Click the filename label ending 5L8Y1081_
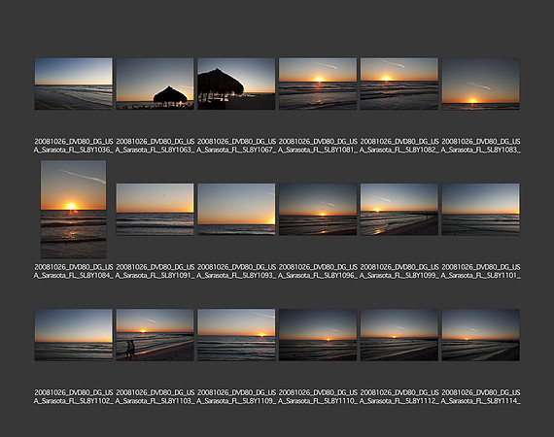The image size is (554, 437). [318, 146]
